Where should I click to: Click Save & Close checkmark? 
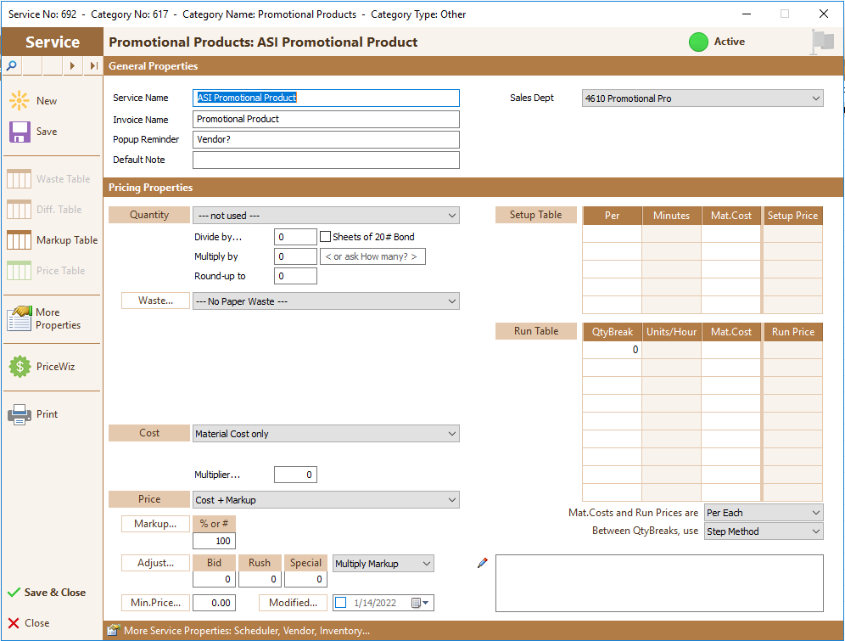coord(47,592)
